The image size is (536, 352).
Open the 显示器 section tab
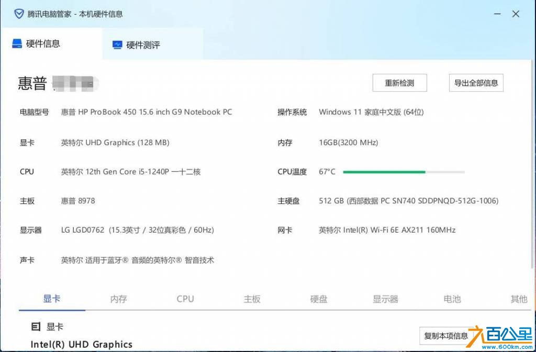385,299
